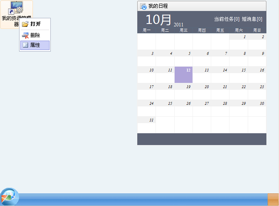The image size is (279, 206).
Task: Click the 周一 weekday header
Action: tap(147, 30)
